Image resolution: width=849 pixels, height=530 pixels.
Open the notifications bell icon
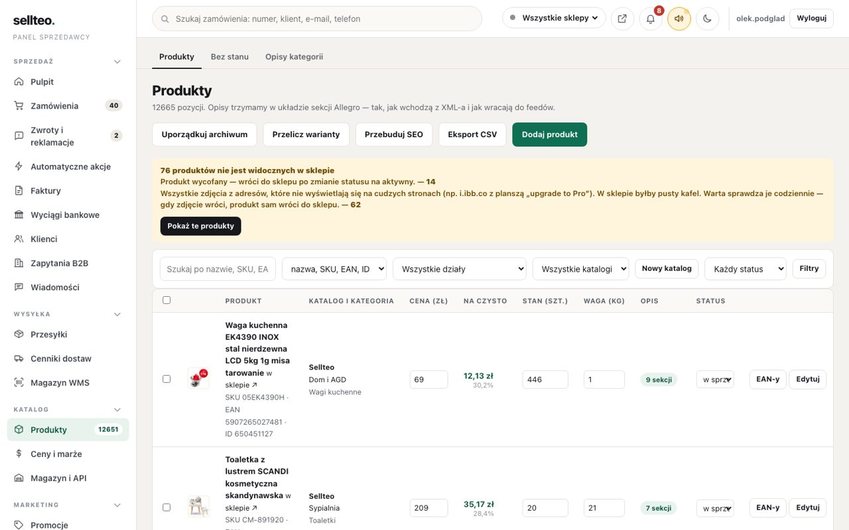coord(651,19)
